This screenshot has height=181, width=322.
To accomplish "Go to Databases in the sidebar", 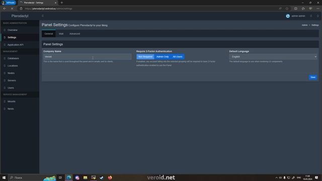I will pyautogui.click(x=20, y=58).
